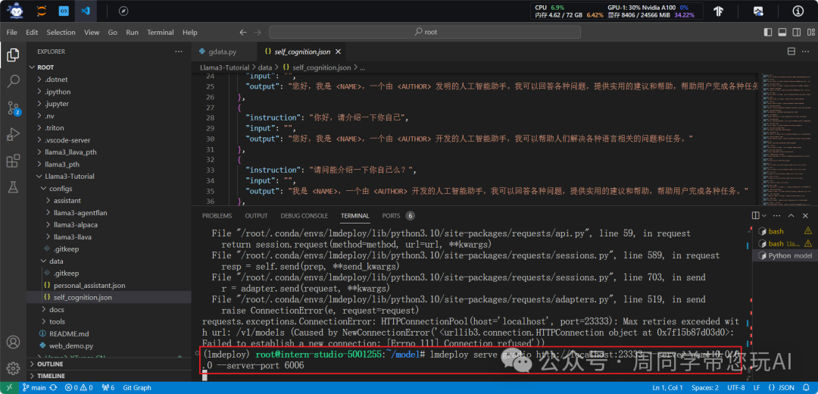
Task: Collapse the Llama3-Tutorial folder
Action: click(x=68, y=176)
